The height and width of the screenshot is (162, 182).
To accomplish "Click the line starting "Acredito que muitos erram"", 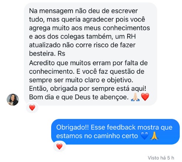I will [x=88, y=63].
